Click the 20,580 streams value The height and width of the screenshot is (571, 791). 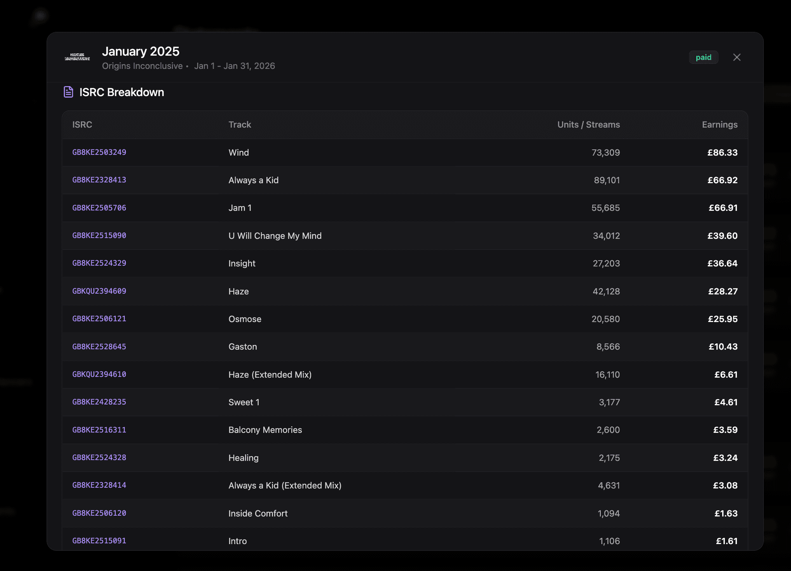pyautogui.click(x=606, y=319)
